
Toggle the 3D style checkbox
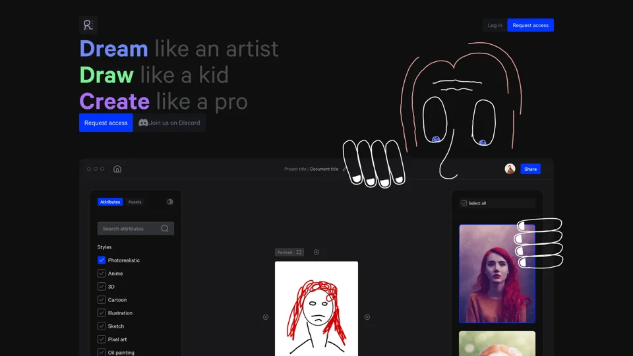[102, 287]
